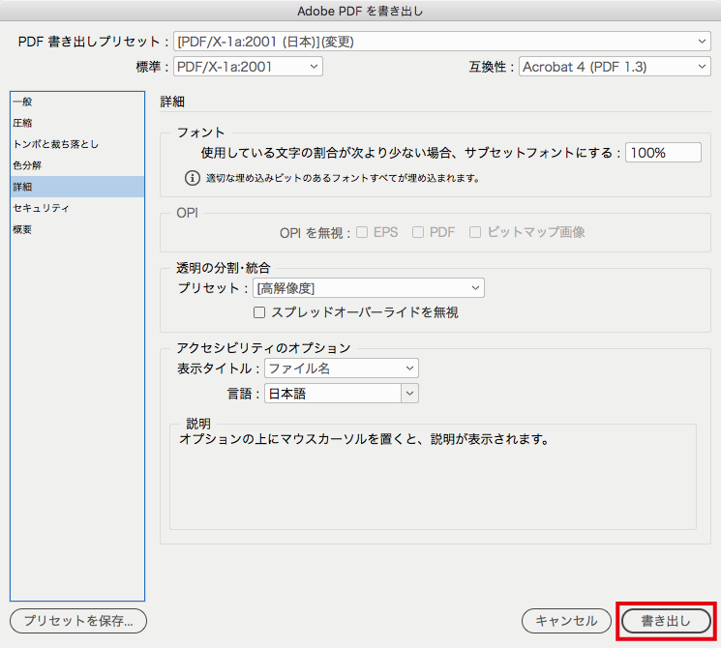Screen dimensions: 721x648
Task: Select トンボと裁ち落とし in the sidebar
Action: pyautogui.click(x=77, y=144)
